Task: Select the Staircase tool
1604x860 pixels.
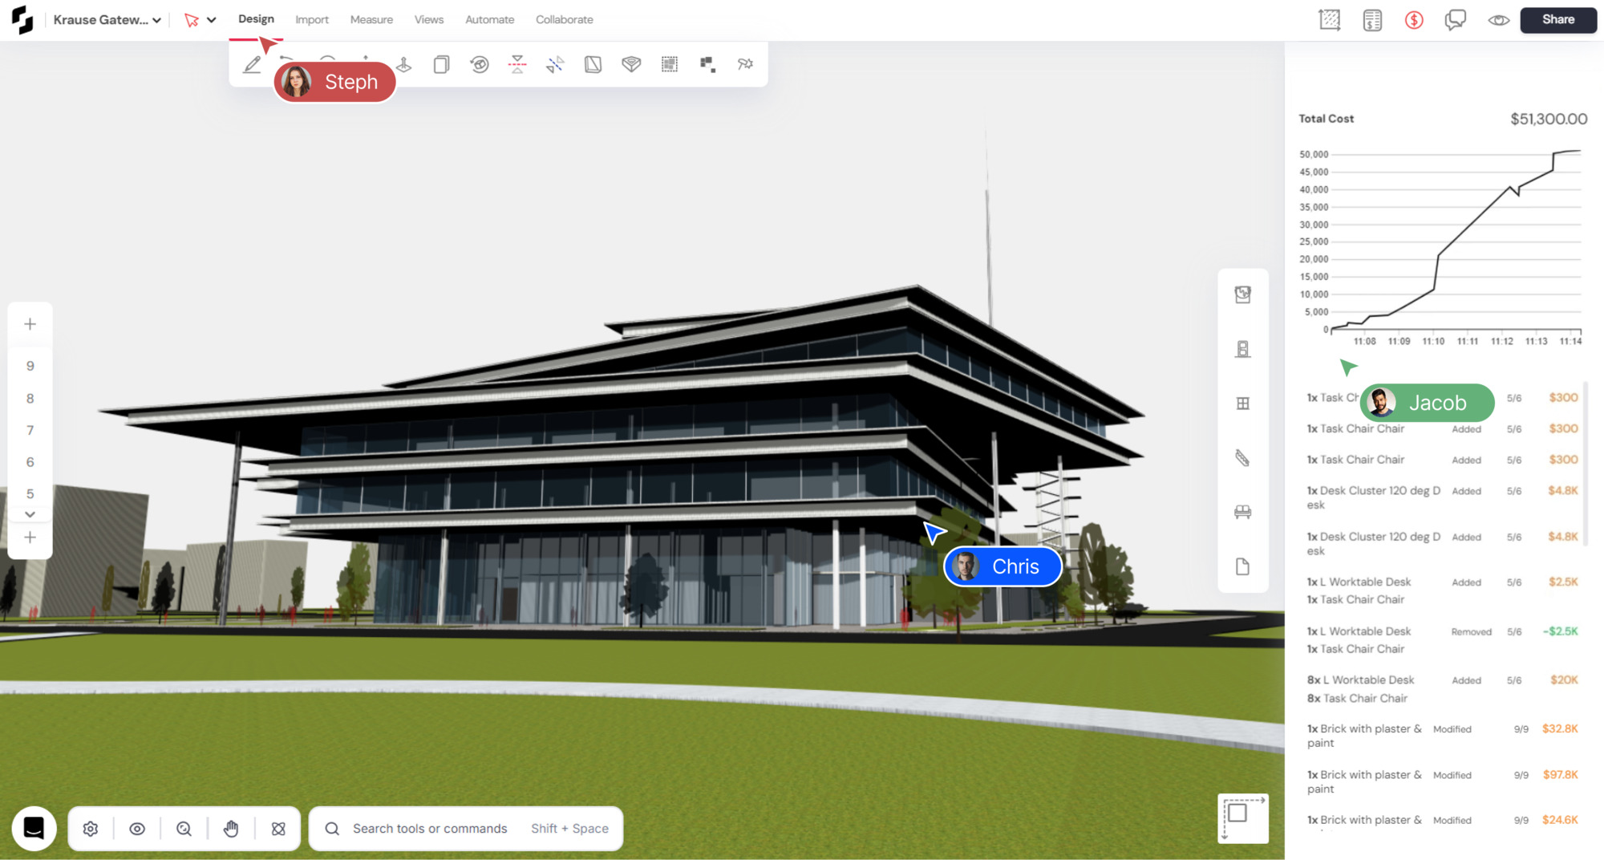Action: (x=1243, y=458)
